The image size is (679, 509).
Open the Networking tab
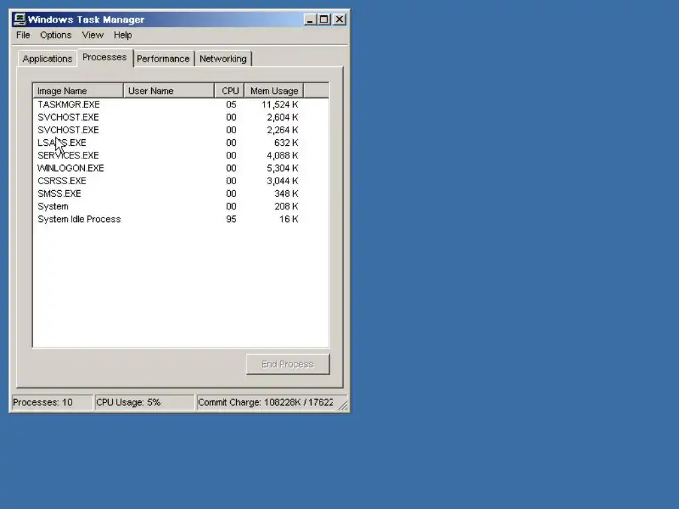click(x=223, y=59)
